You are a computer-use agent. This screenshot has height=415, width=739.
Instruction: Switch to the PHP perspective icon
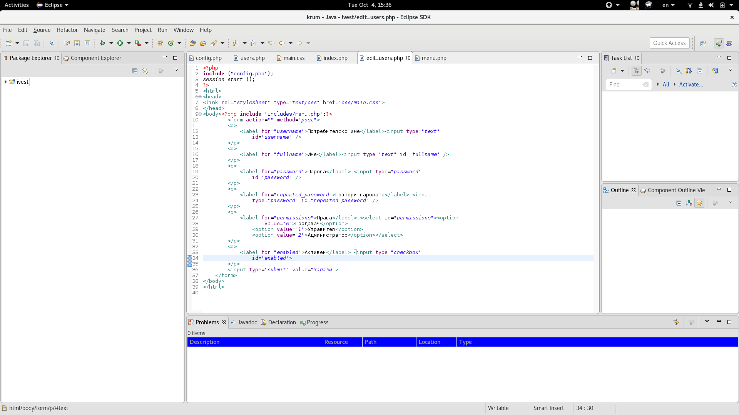click(729, 43)
